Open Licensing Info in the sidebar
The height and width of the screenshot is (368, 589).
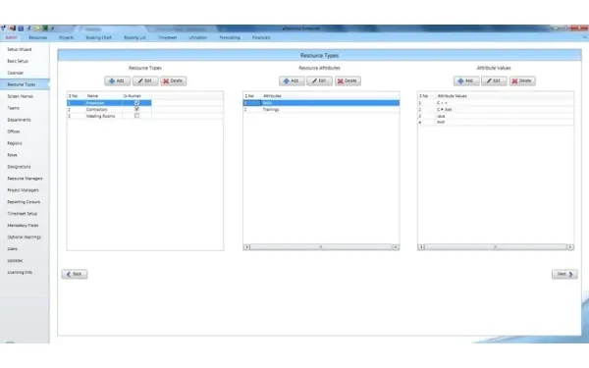(x=20, y=272)
